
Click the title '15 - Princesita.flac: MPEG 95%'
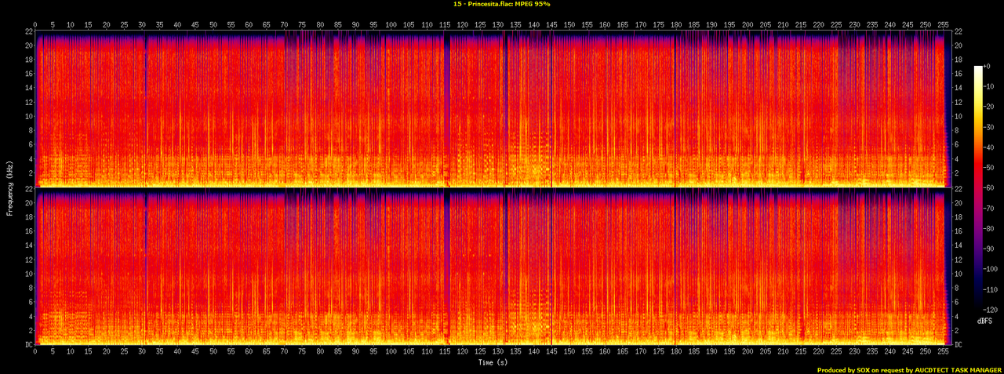(x=501, y=4)
